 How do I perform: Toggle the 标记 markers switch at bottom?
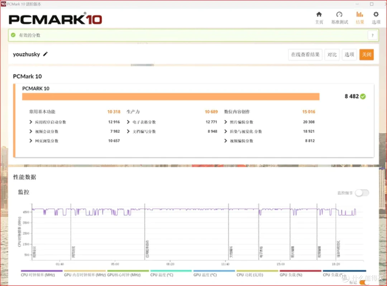click(364, 282)
